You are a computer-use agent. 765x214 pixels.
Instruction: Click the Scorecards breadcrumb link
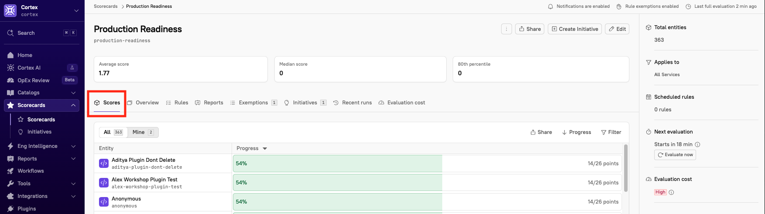click(x=106, y=7)
